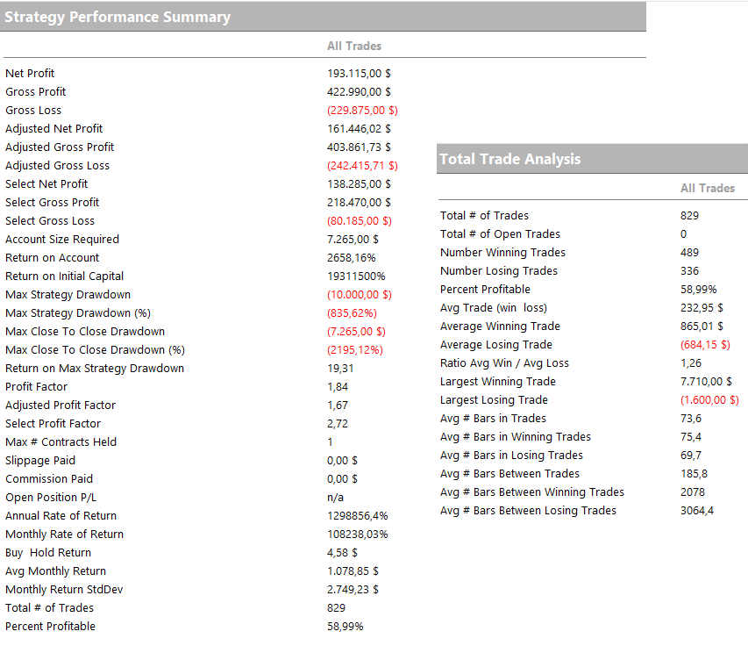This screenshot has width=748, height=653.
Task: Select the Total Trade Analysis header
Action: coord(509,159)
